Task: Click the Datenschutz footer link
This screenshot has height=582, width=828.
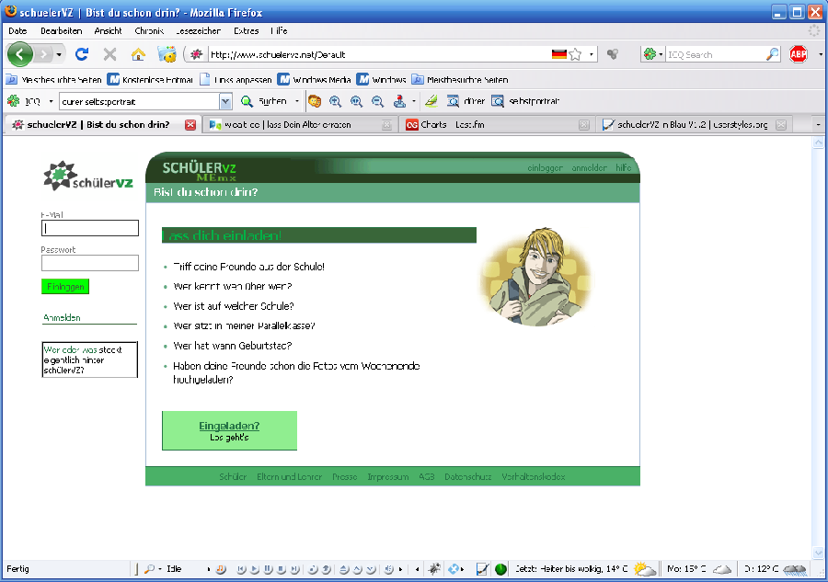Action: [x=468, y=476]
